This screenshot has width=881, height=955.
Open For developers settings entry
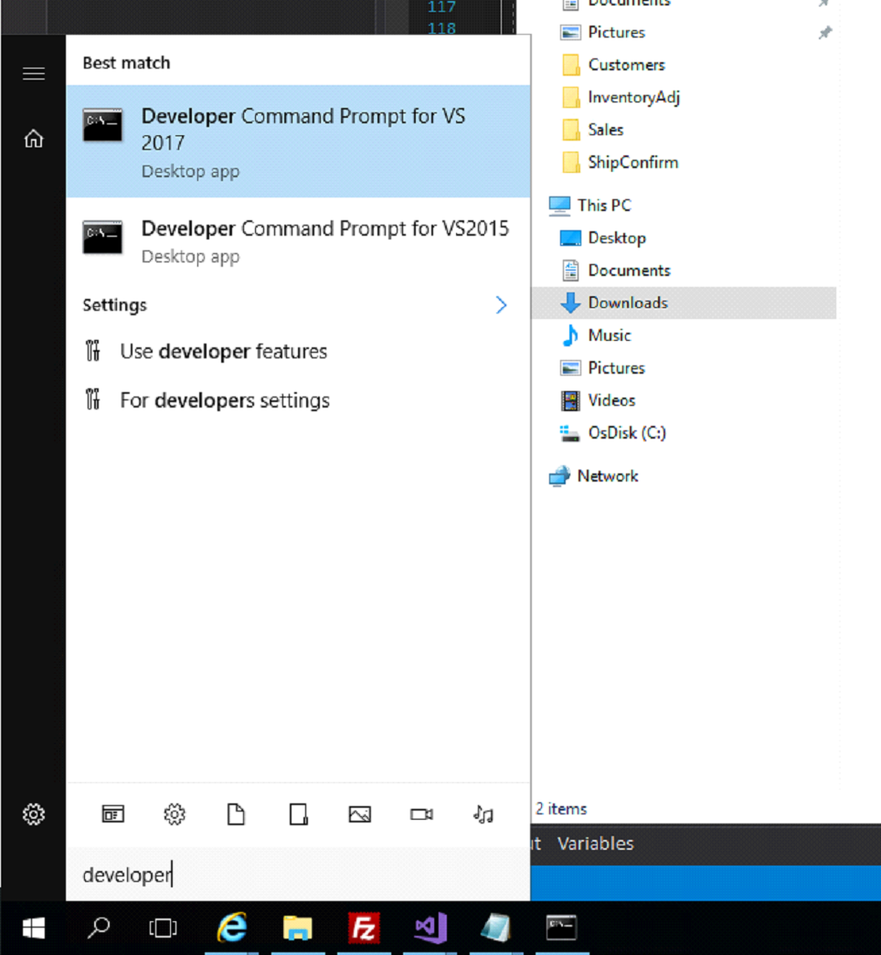225,400
